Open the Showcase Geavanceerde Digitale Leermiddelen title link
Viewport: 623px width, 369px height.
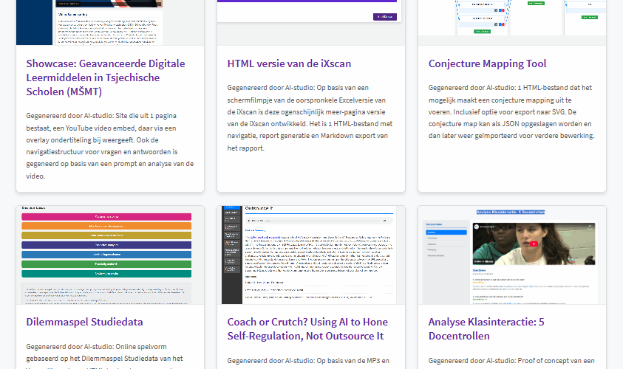pos(105,77)
